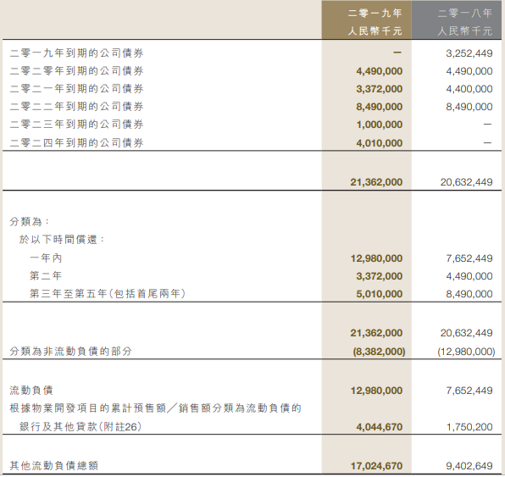Select 2018 column 4,490,000 in 二零二零年到期 row
Screen dimensions: 505x477
tap(469, 71)
